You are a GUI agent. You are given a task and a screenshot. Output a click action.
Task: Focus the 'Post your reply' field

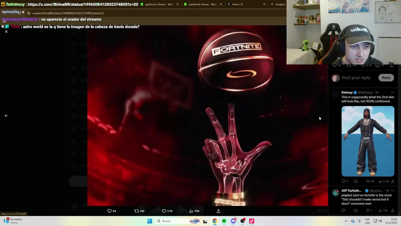coord(356,78)
